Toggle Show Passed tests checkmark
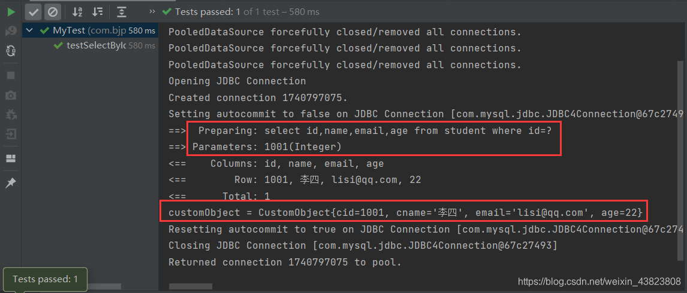This screenshot has height=293, width=687. pyautogui.click(x=34, y=11)
